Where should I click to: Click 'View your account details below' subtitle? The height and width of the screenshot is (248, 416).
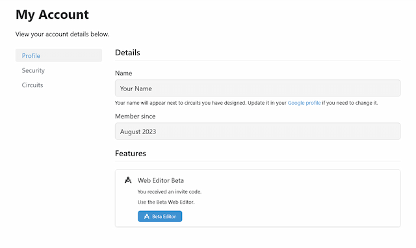pyautogui.click(x=62, y=34)
